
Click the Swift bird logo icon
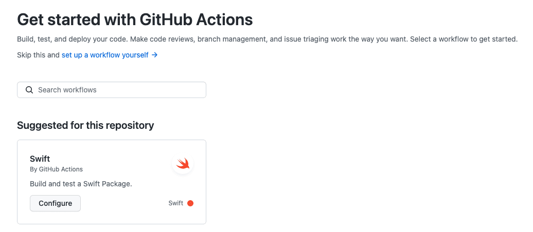(183, 164)
